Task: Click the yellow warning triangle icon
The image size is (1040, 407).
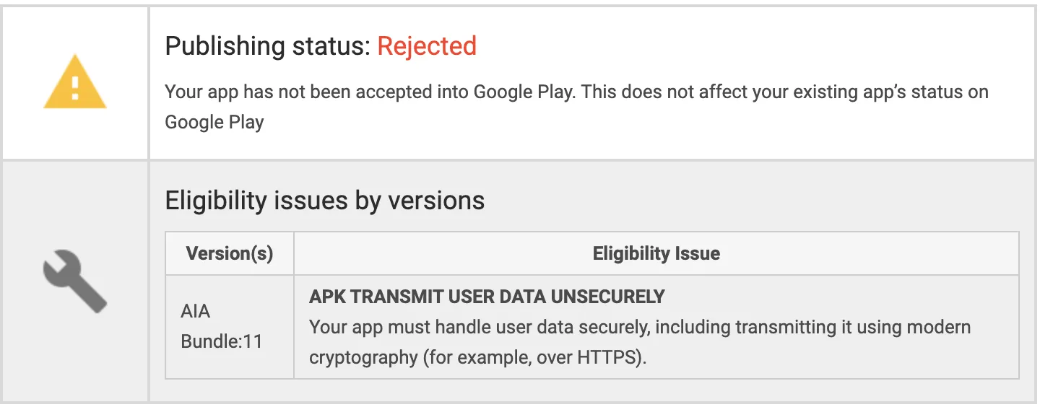Action: pos(75,83)
